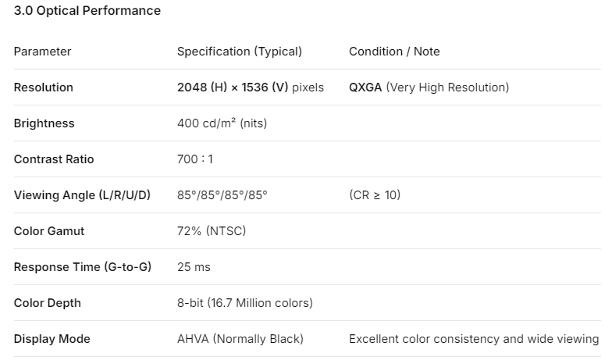The image size is (612, 364).
Task: Click the "Color Gamut" row label
Action: click(49, 231)
